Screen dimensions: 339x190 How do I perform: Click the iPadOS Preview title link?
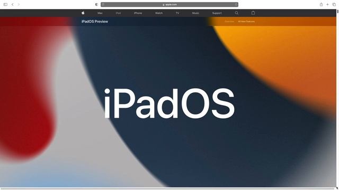click(95, 22)
